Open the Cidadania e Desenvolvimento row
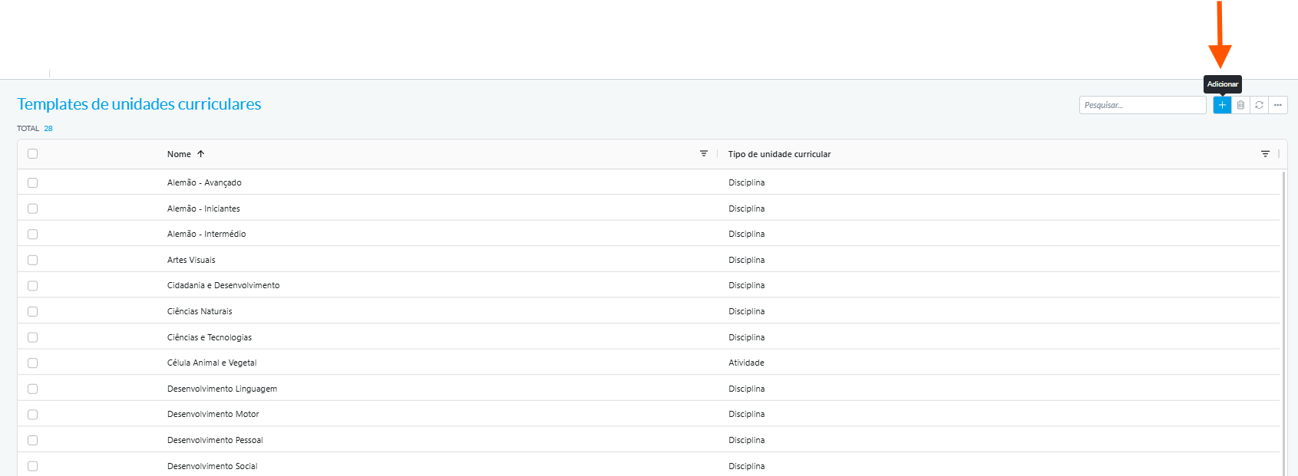The image size is (1298, 476). point(223,285)
